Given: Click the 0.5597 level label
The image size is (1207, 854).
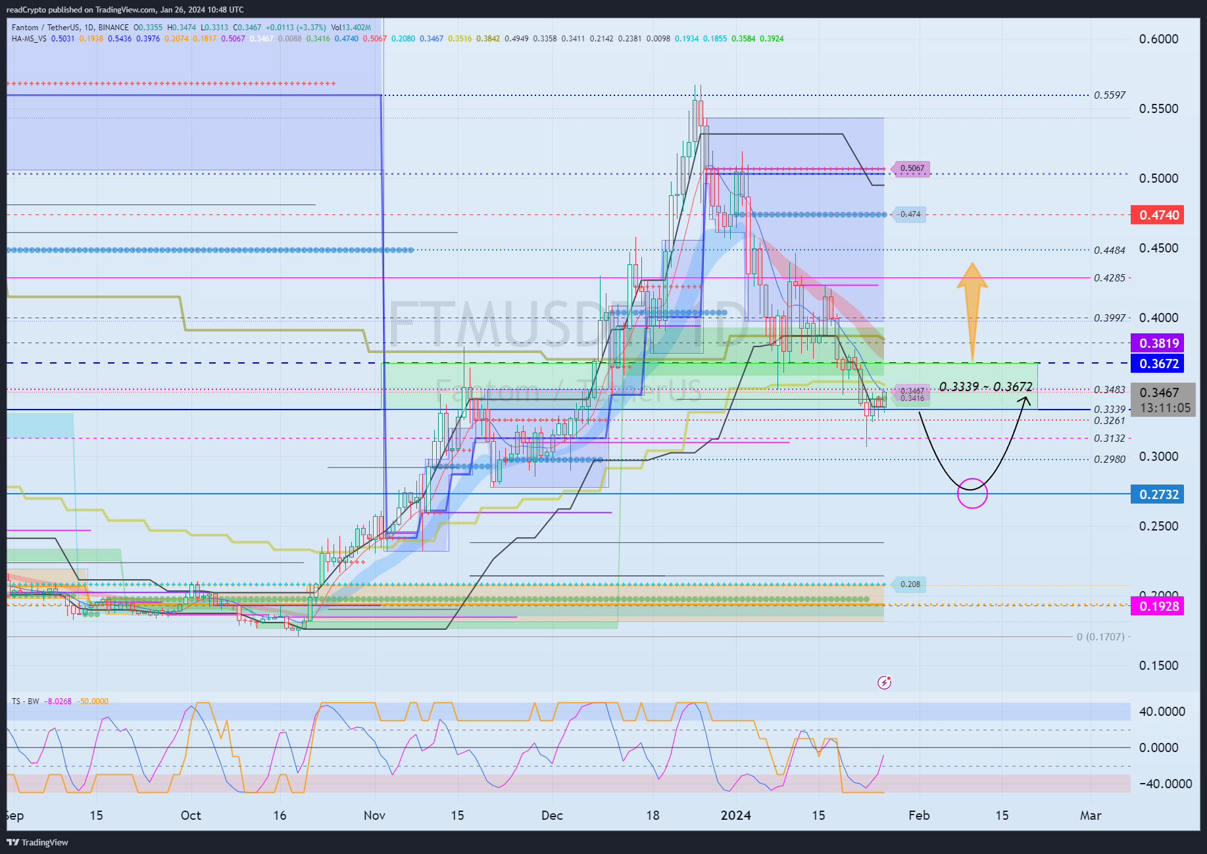Looking at the screenshot, I should [1110, 95].
